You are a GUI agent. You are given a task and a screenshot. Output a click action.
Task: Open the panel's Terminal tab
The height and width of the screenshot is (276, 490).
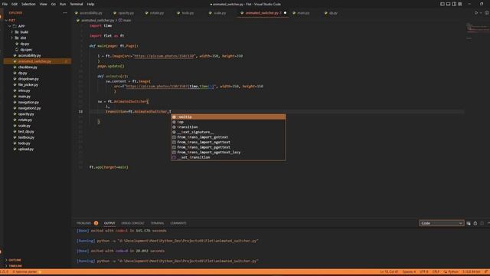coord(157,223)
